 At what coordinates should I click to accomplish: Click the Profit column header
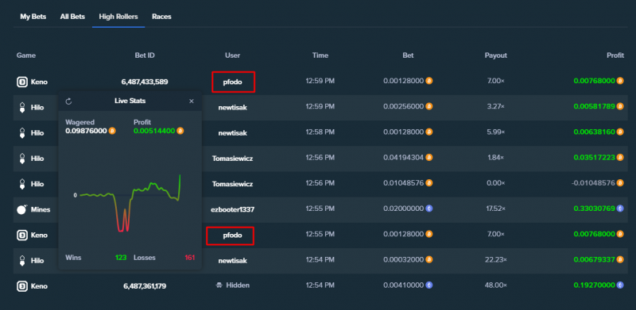[615, 55]
